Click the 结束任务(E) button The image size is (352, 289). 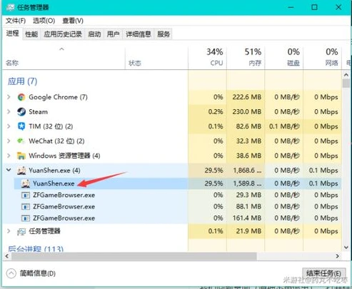[x=323, y=273]
